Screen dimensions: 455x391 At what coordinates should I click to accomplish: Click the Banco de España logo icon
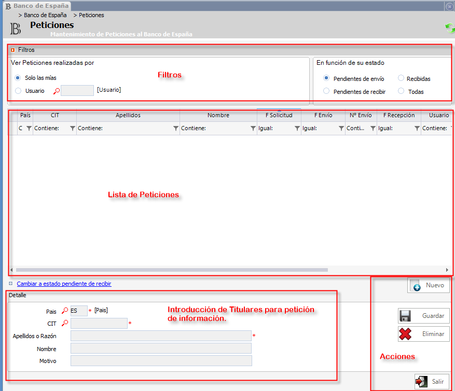[x=16, y=29]
